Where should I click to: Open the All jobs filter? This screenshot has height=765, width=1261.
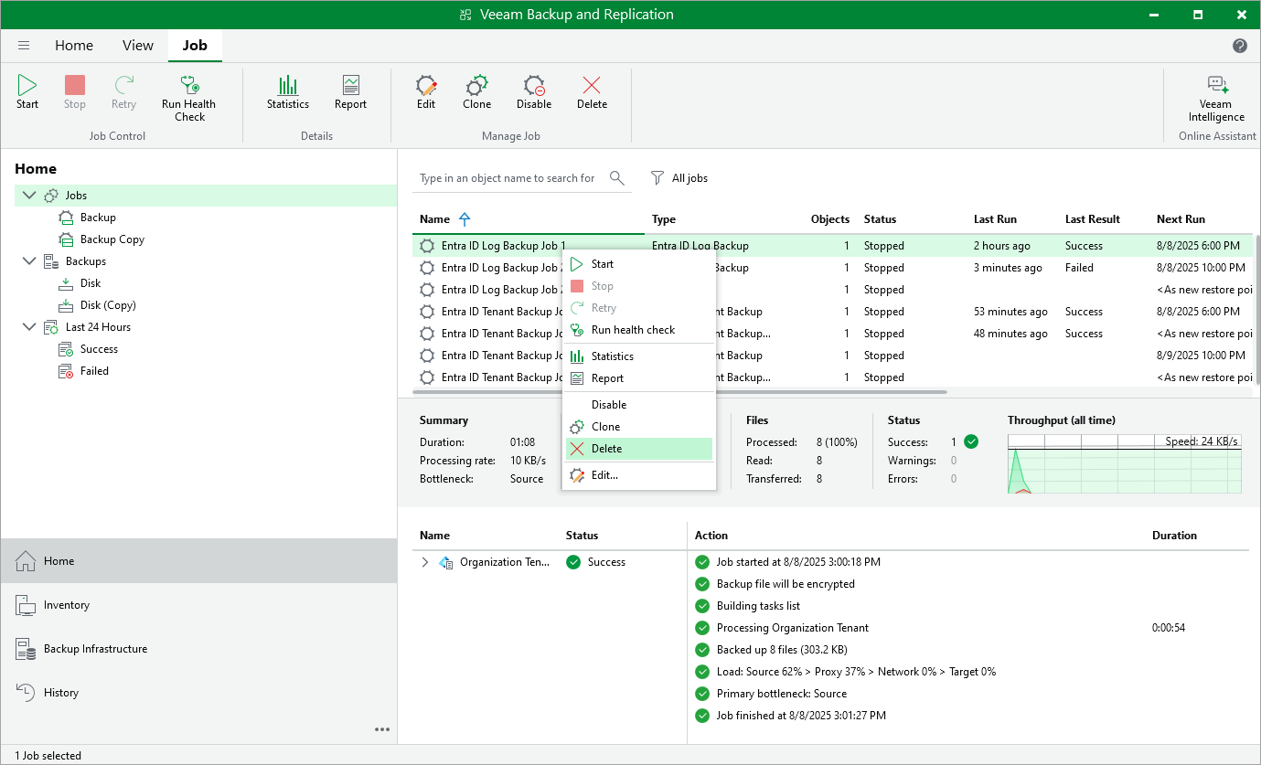(679, 178)
